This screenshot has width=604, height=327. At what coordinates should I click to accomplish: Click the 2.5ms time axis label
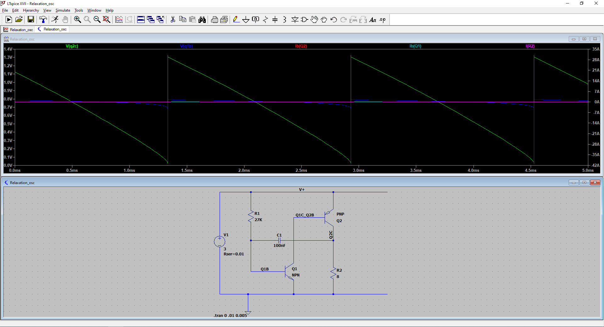click(x=301, y=170)
